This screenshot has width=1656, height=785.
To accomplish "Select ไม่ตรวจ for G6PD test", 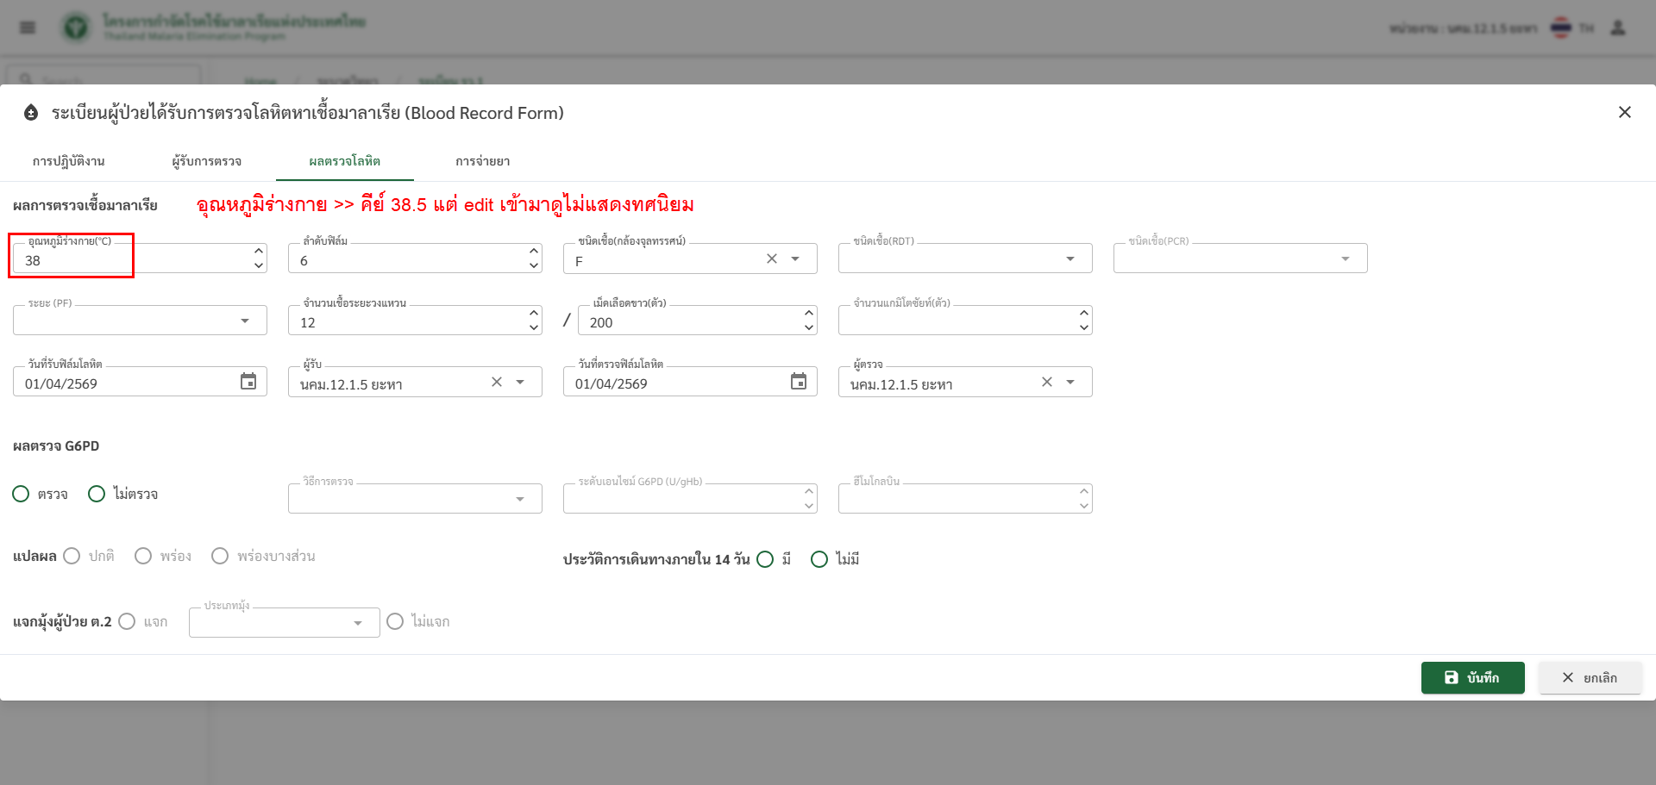I will point(97,494).
